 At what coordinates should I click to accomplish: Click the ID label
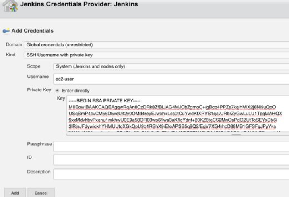29,157
